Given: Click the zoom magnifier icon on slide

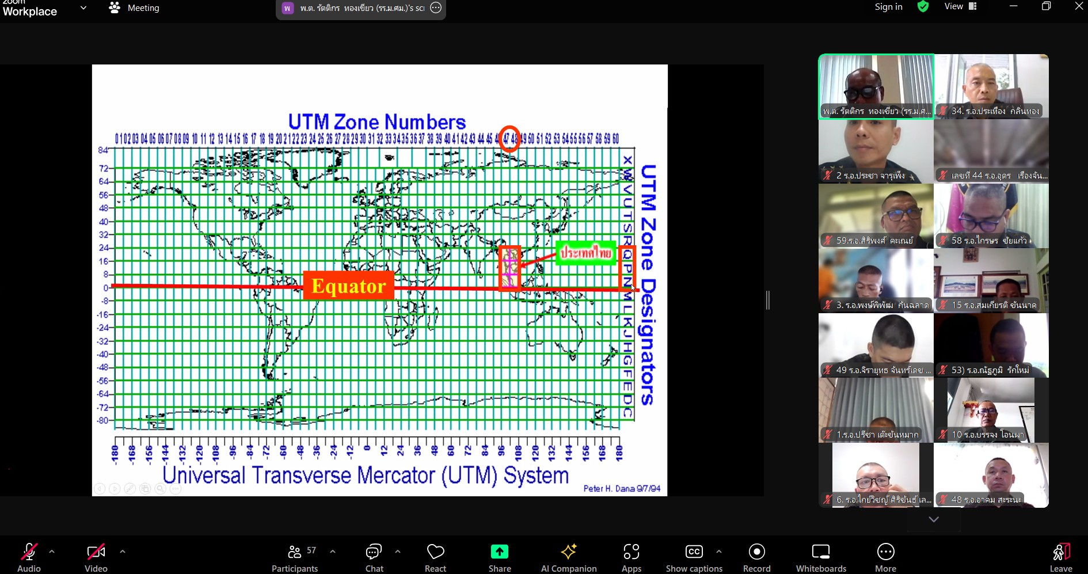Looking at the screenshot, I should click(161, 489).
